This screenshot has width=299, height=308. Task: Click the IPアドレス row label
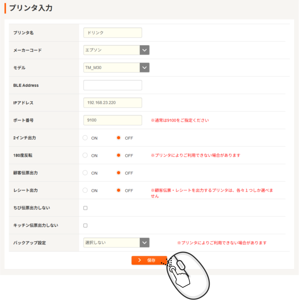[23, 103]
